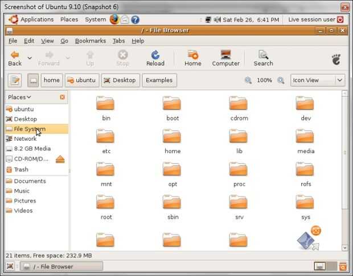
Task: Launch Firefox from the top panel
Action: pos(114,19)
